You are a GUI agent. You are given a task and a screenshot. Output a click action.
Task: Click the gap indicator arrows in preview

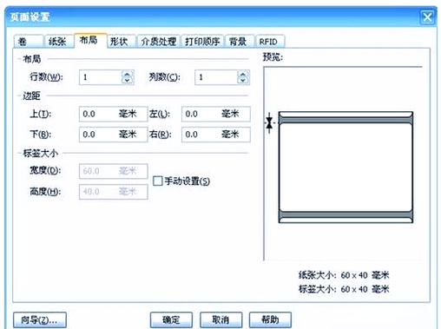click(269, 122)
